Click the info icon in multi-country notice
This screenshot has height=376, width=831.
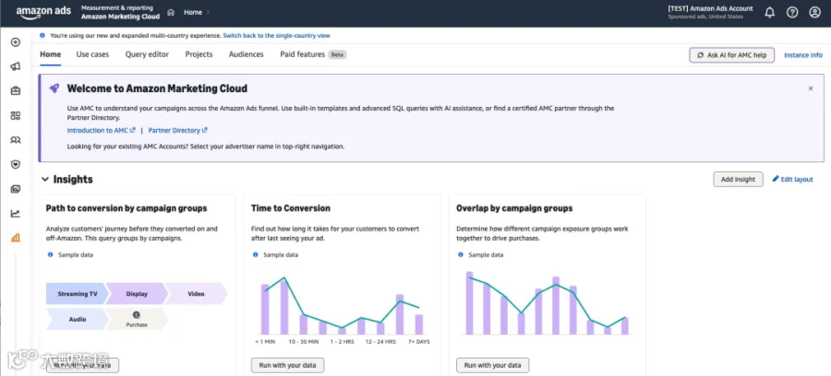[42, 35]
